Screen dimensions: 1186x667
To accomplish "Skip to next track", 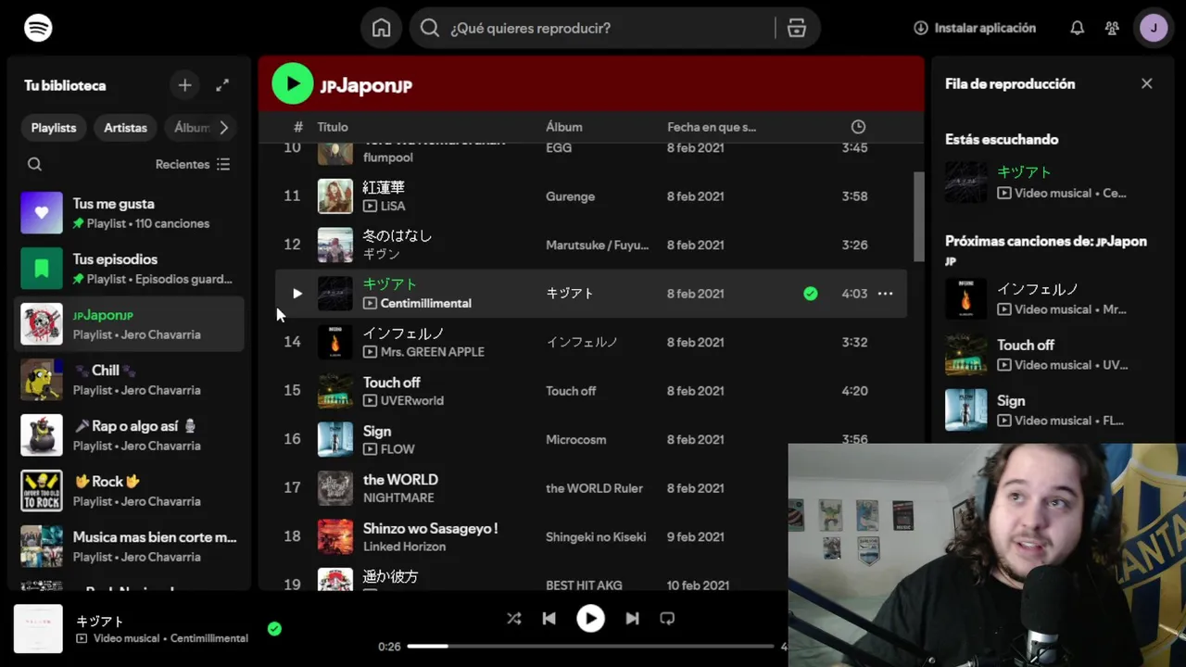I will 632,618.
